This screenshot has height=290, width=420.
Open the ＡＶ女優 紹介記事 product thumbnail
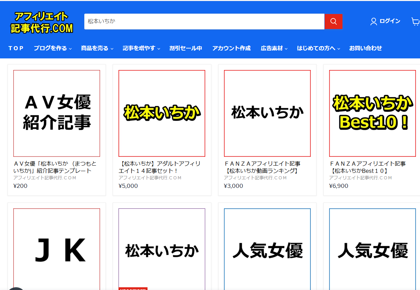57,113
